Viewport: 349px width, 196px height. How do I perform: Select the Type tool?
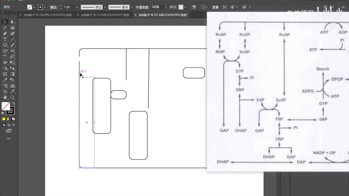coord(5,39)
